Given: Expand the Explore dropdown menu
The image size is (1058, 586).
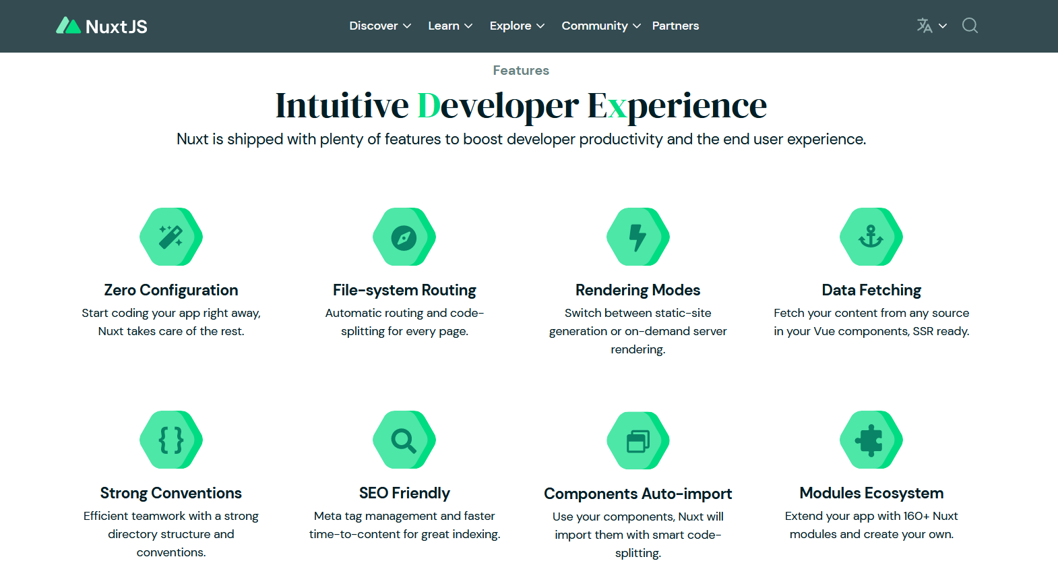Looking at the screenshot, I should pyautogui.click(x=517, y=26).
